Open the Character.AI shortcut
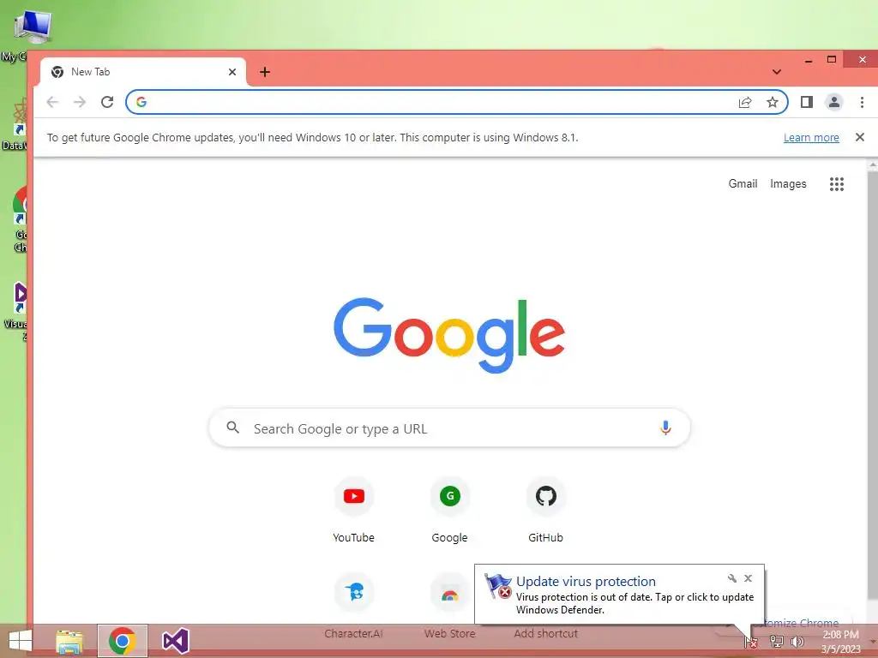 pyautogui.click(x=353, y=606)
